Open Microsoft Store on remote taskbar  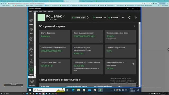(84, 90)
